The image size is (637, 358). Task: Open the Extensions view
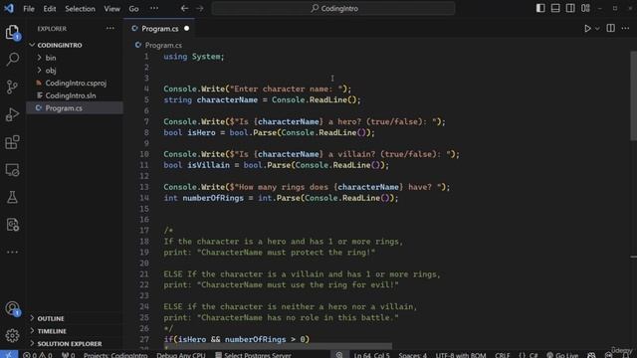click(12, 142)
